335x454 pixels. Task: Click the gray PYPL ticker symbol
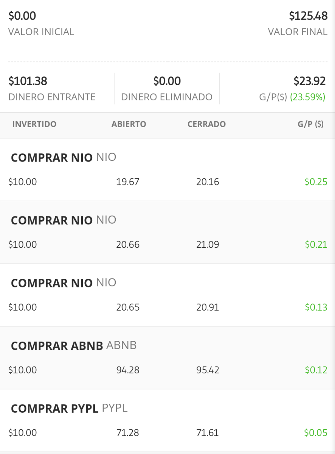click(115, 408)
